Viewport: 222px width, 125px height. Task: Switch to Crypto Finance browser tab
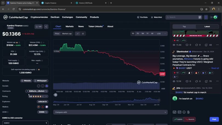tap(56, 3)
